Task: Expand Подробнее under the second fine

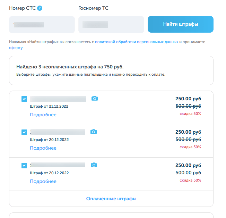Action: 43,148
